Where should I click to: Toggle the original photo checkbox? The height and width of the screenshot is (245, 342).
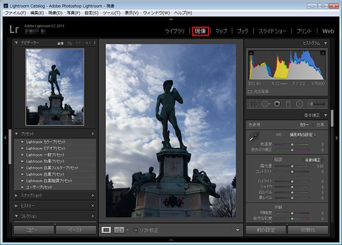(250, 92)
